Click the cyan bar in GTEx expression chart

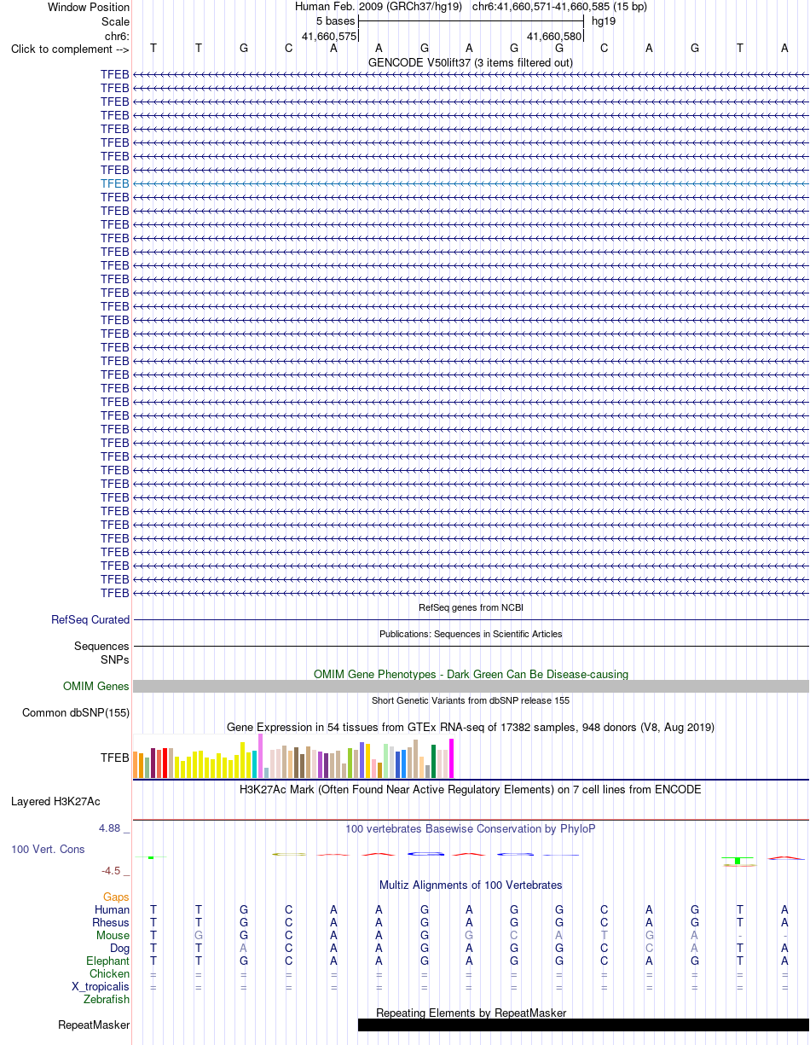254,764
